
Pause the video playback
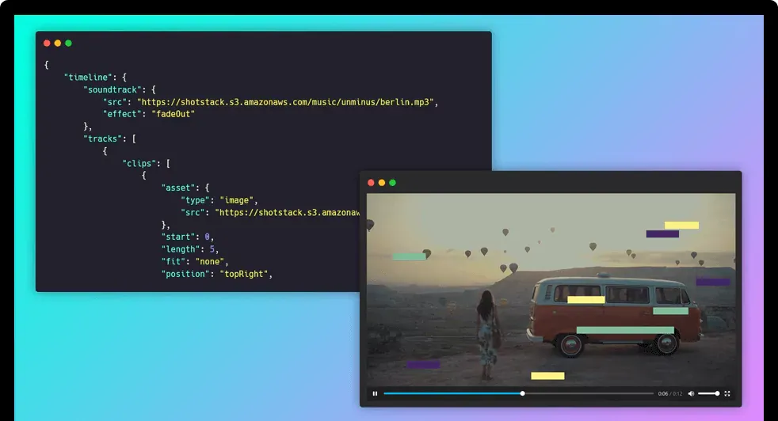(375, 393)
